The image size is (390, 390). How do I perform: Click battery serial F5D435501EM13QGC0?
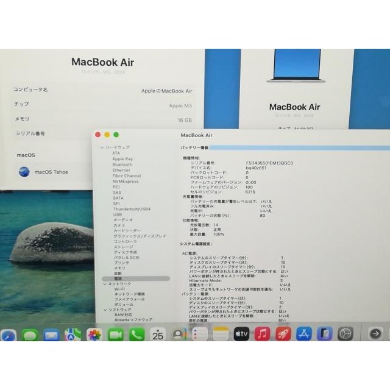[269, 163]
